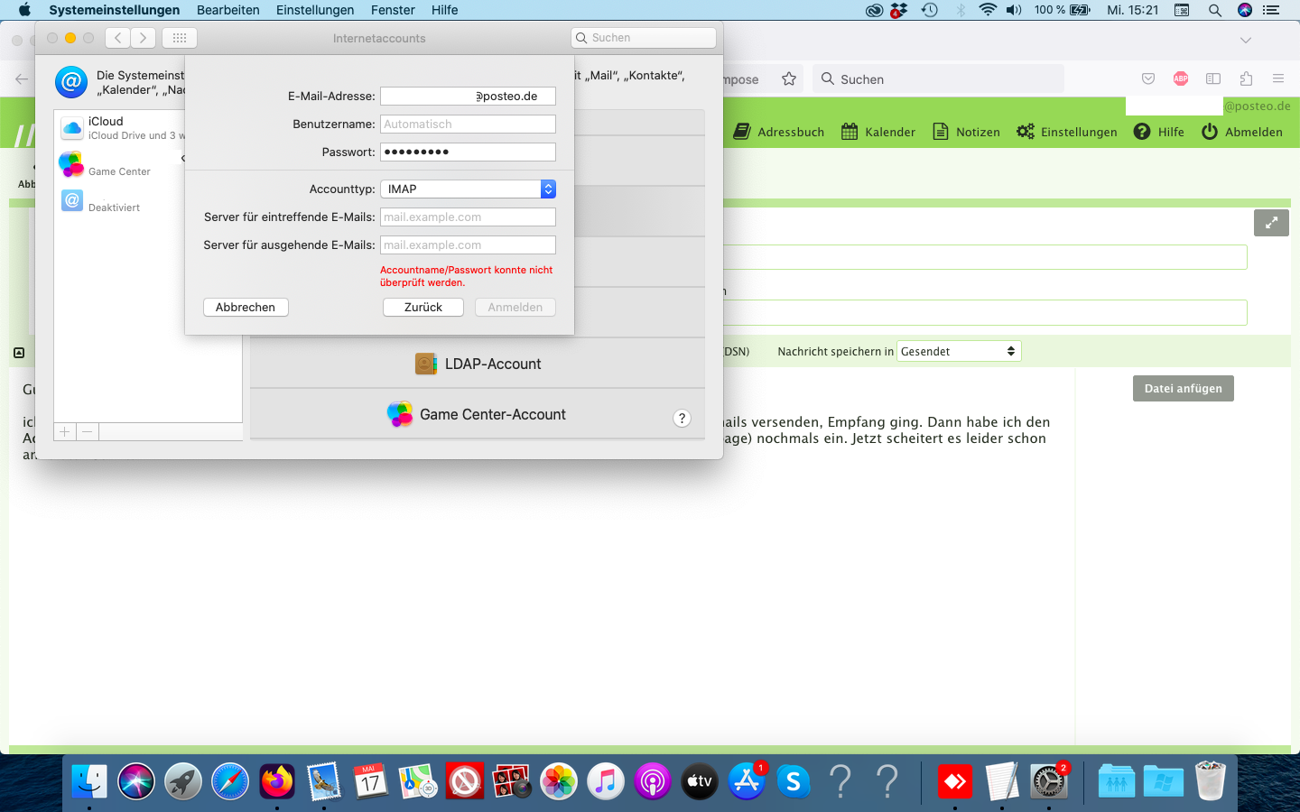
Task: Click the Benutzername field
Action: pos(468,124)
